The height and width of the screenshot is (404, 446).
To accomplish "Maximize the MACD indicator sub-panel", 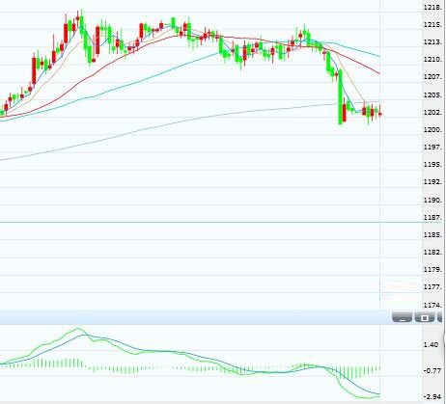I will (425, 317).
